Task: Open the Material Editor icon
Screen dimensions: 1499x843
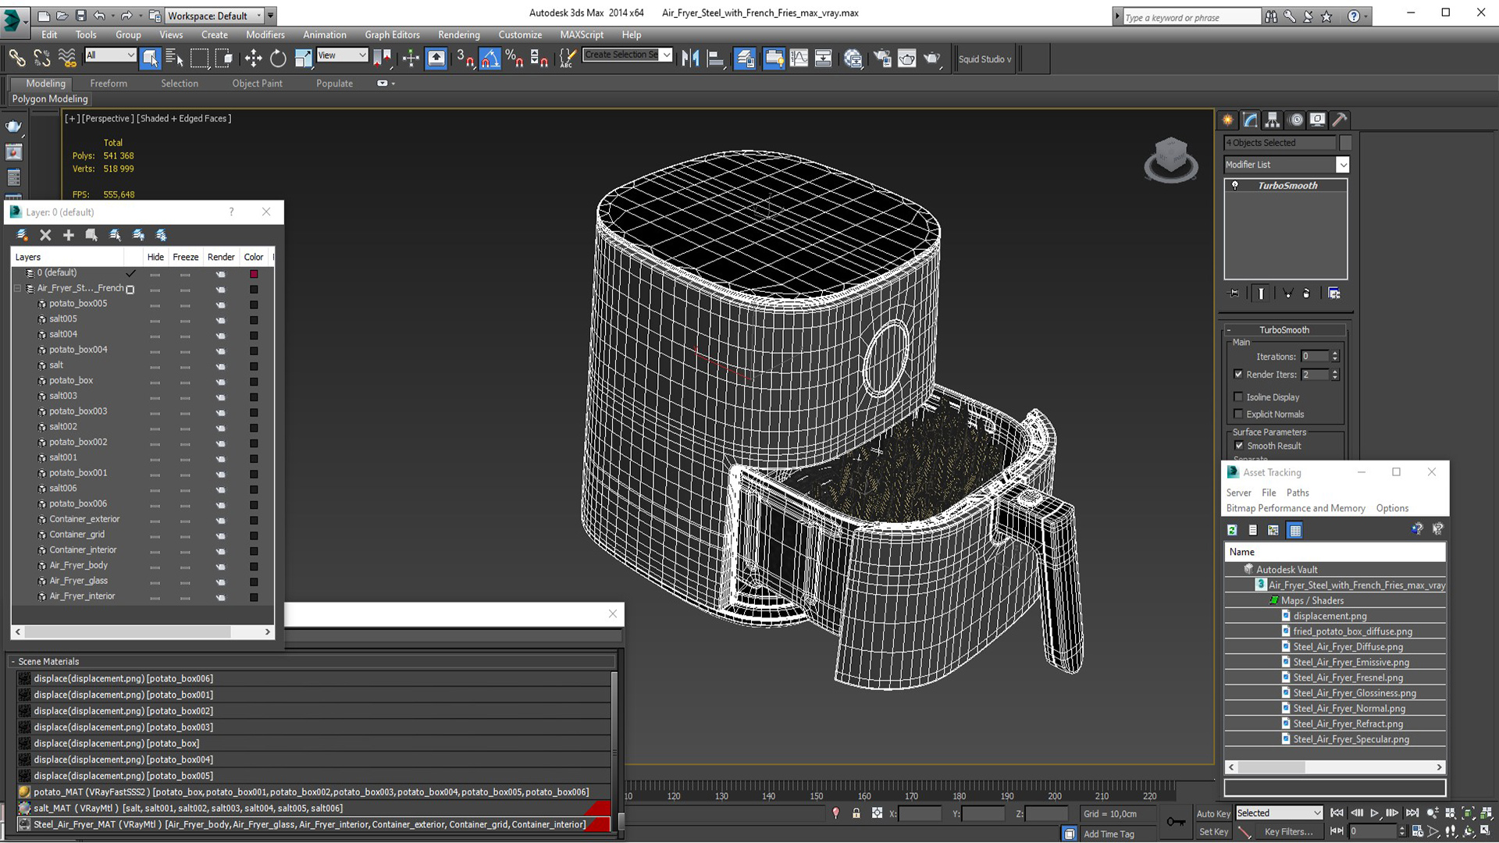Action: point(853,58)
